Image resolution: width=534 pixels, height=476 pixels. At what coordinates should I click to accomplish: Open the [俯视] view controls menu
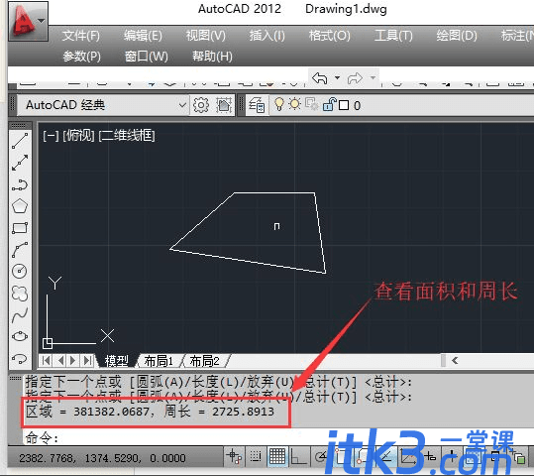click(78, 136)
